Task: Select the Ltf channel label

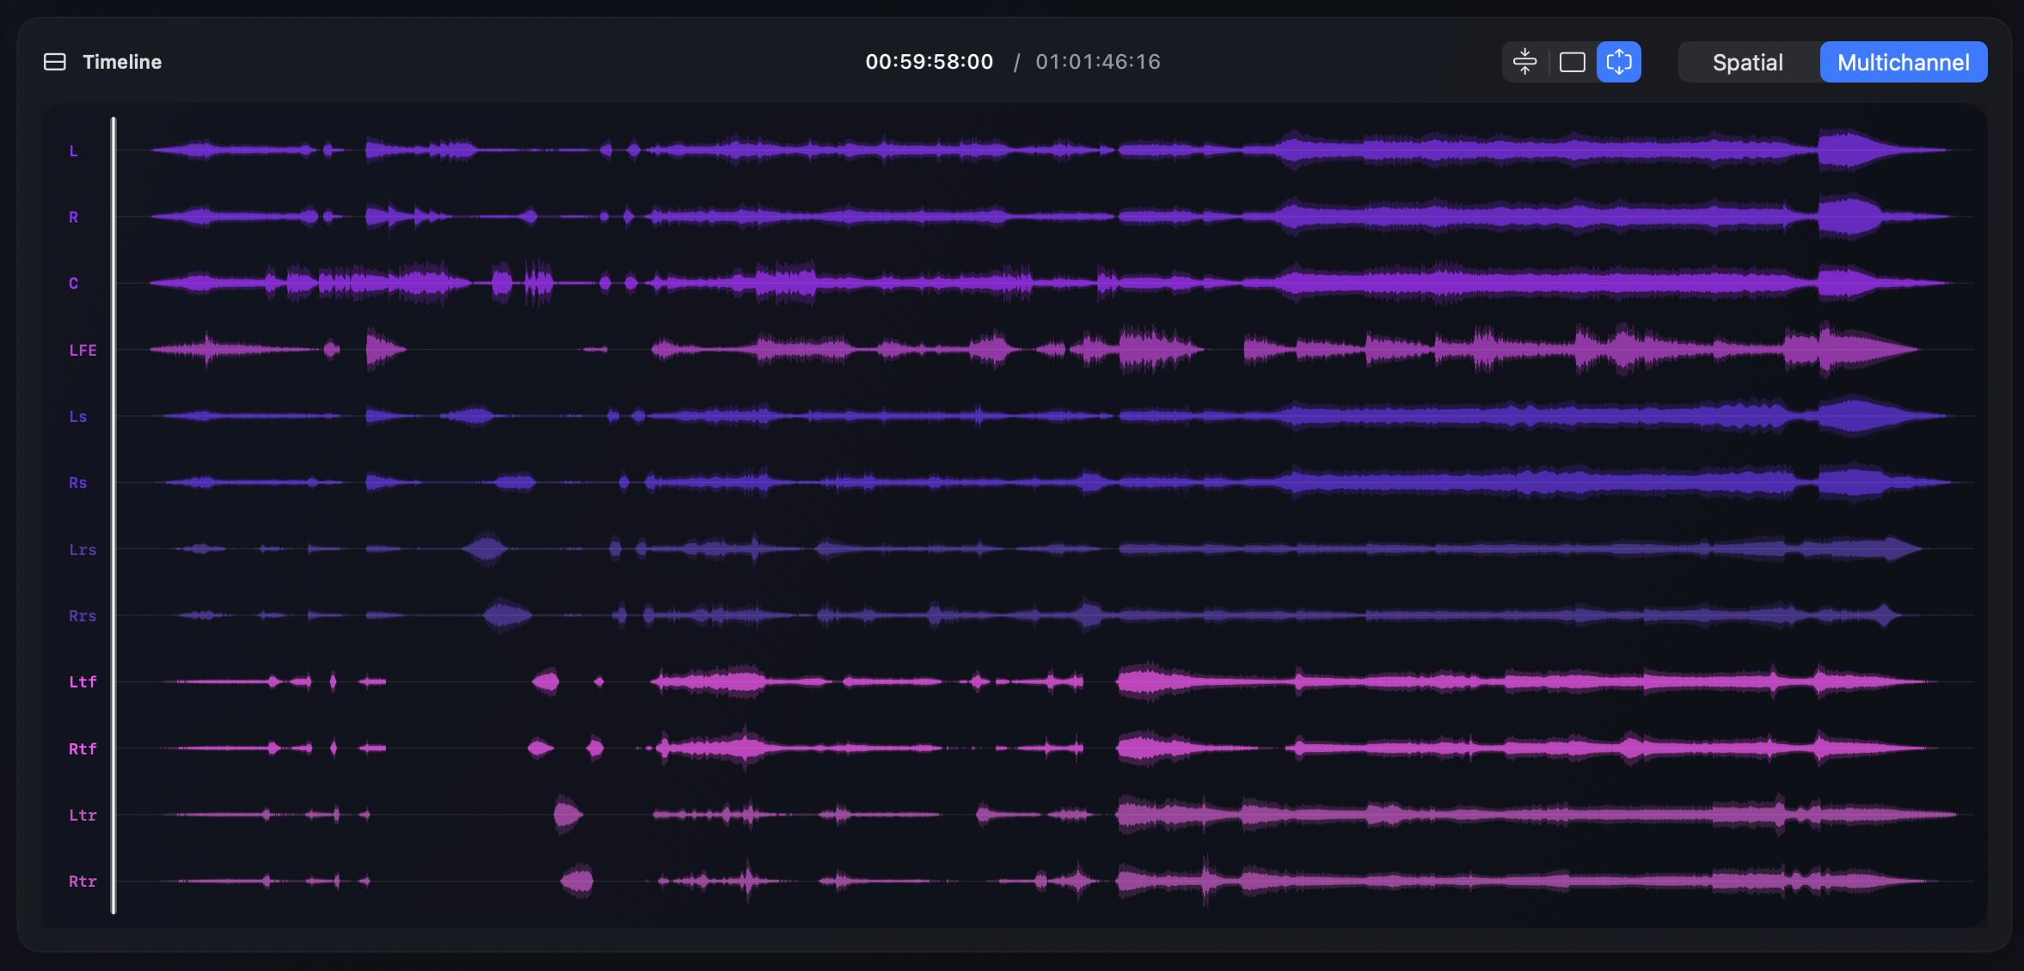Action: (x=82, y=681)
